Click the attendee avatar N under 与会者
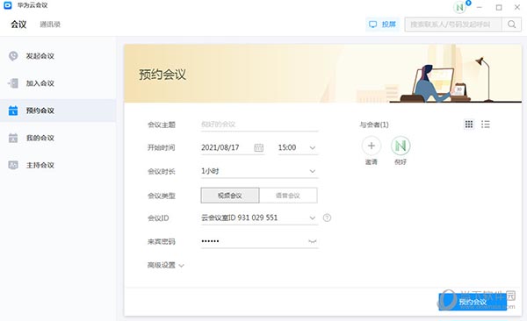Screen dimensions: 527x321 (x=401, y=146)
